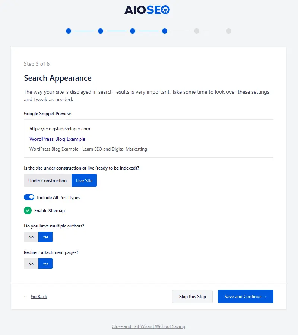Click Close and Exit Wizard Without Saving
The height and width of the screenshot is (335, 298).
click(148, 326)
